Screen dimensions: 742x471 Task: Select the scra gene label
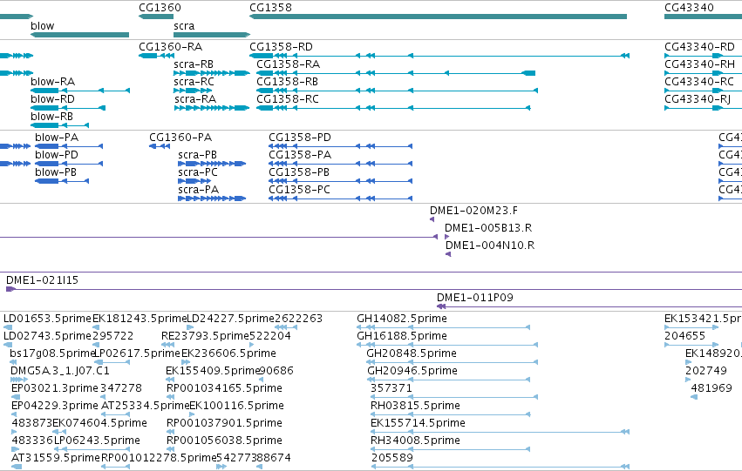pos(184,26)
